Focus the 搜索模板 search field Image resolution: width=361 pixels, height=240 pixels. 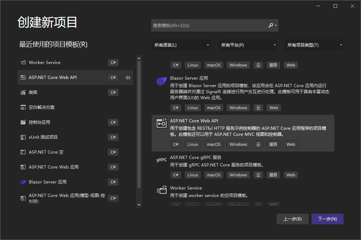pos(210,26)
